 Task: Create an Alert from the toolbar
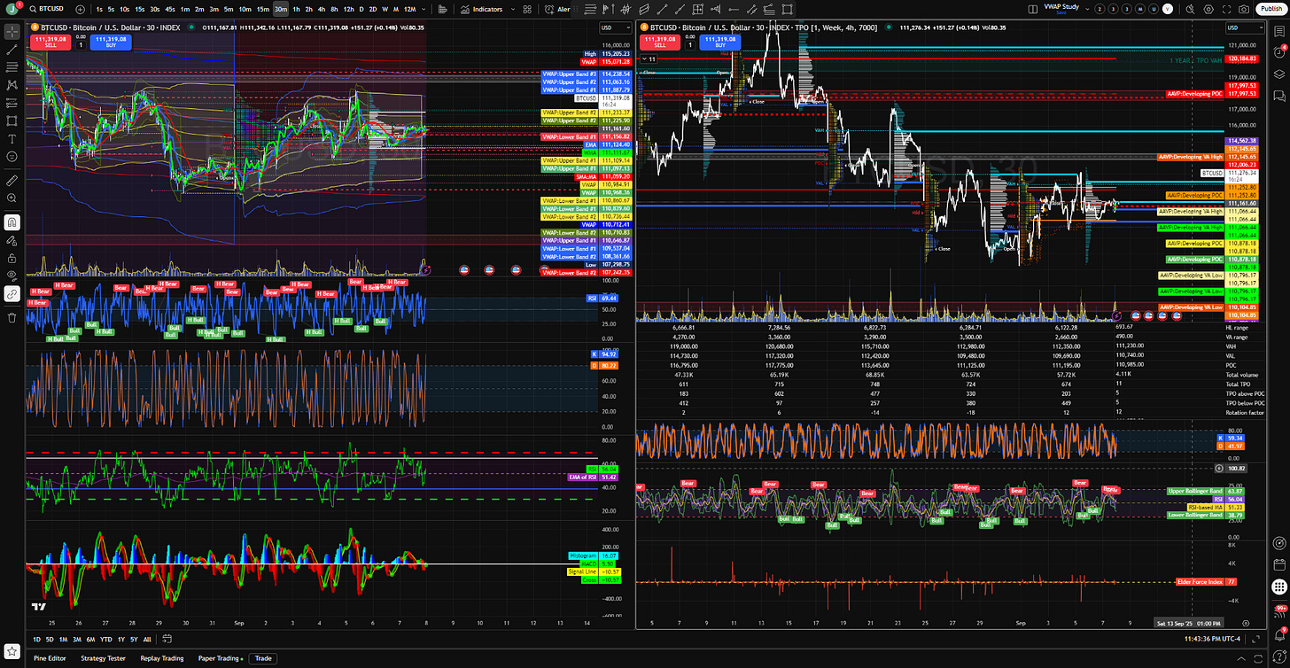(556, 9)
